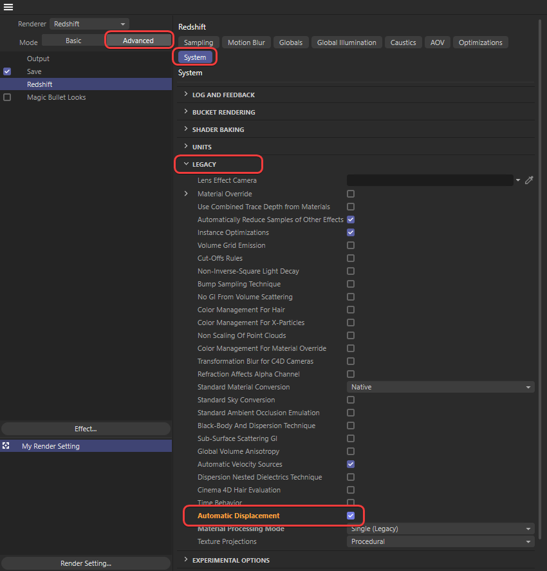
Task: Click the My Render Setting preset icon
Action: (6, 445)
